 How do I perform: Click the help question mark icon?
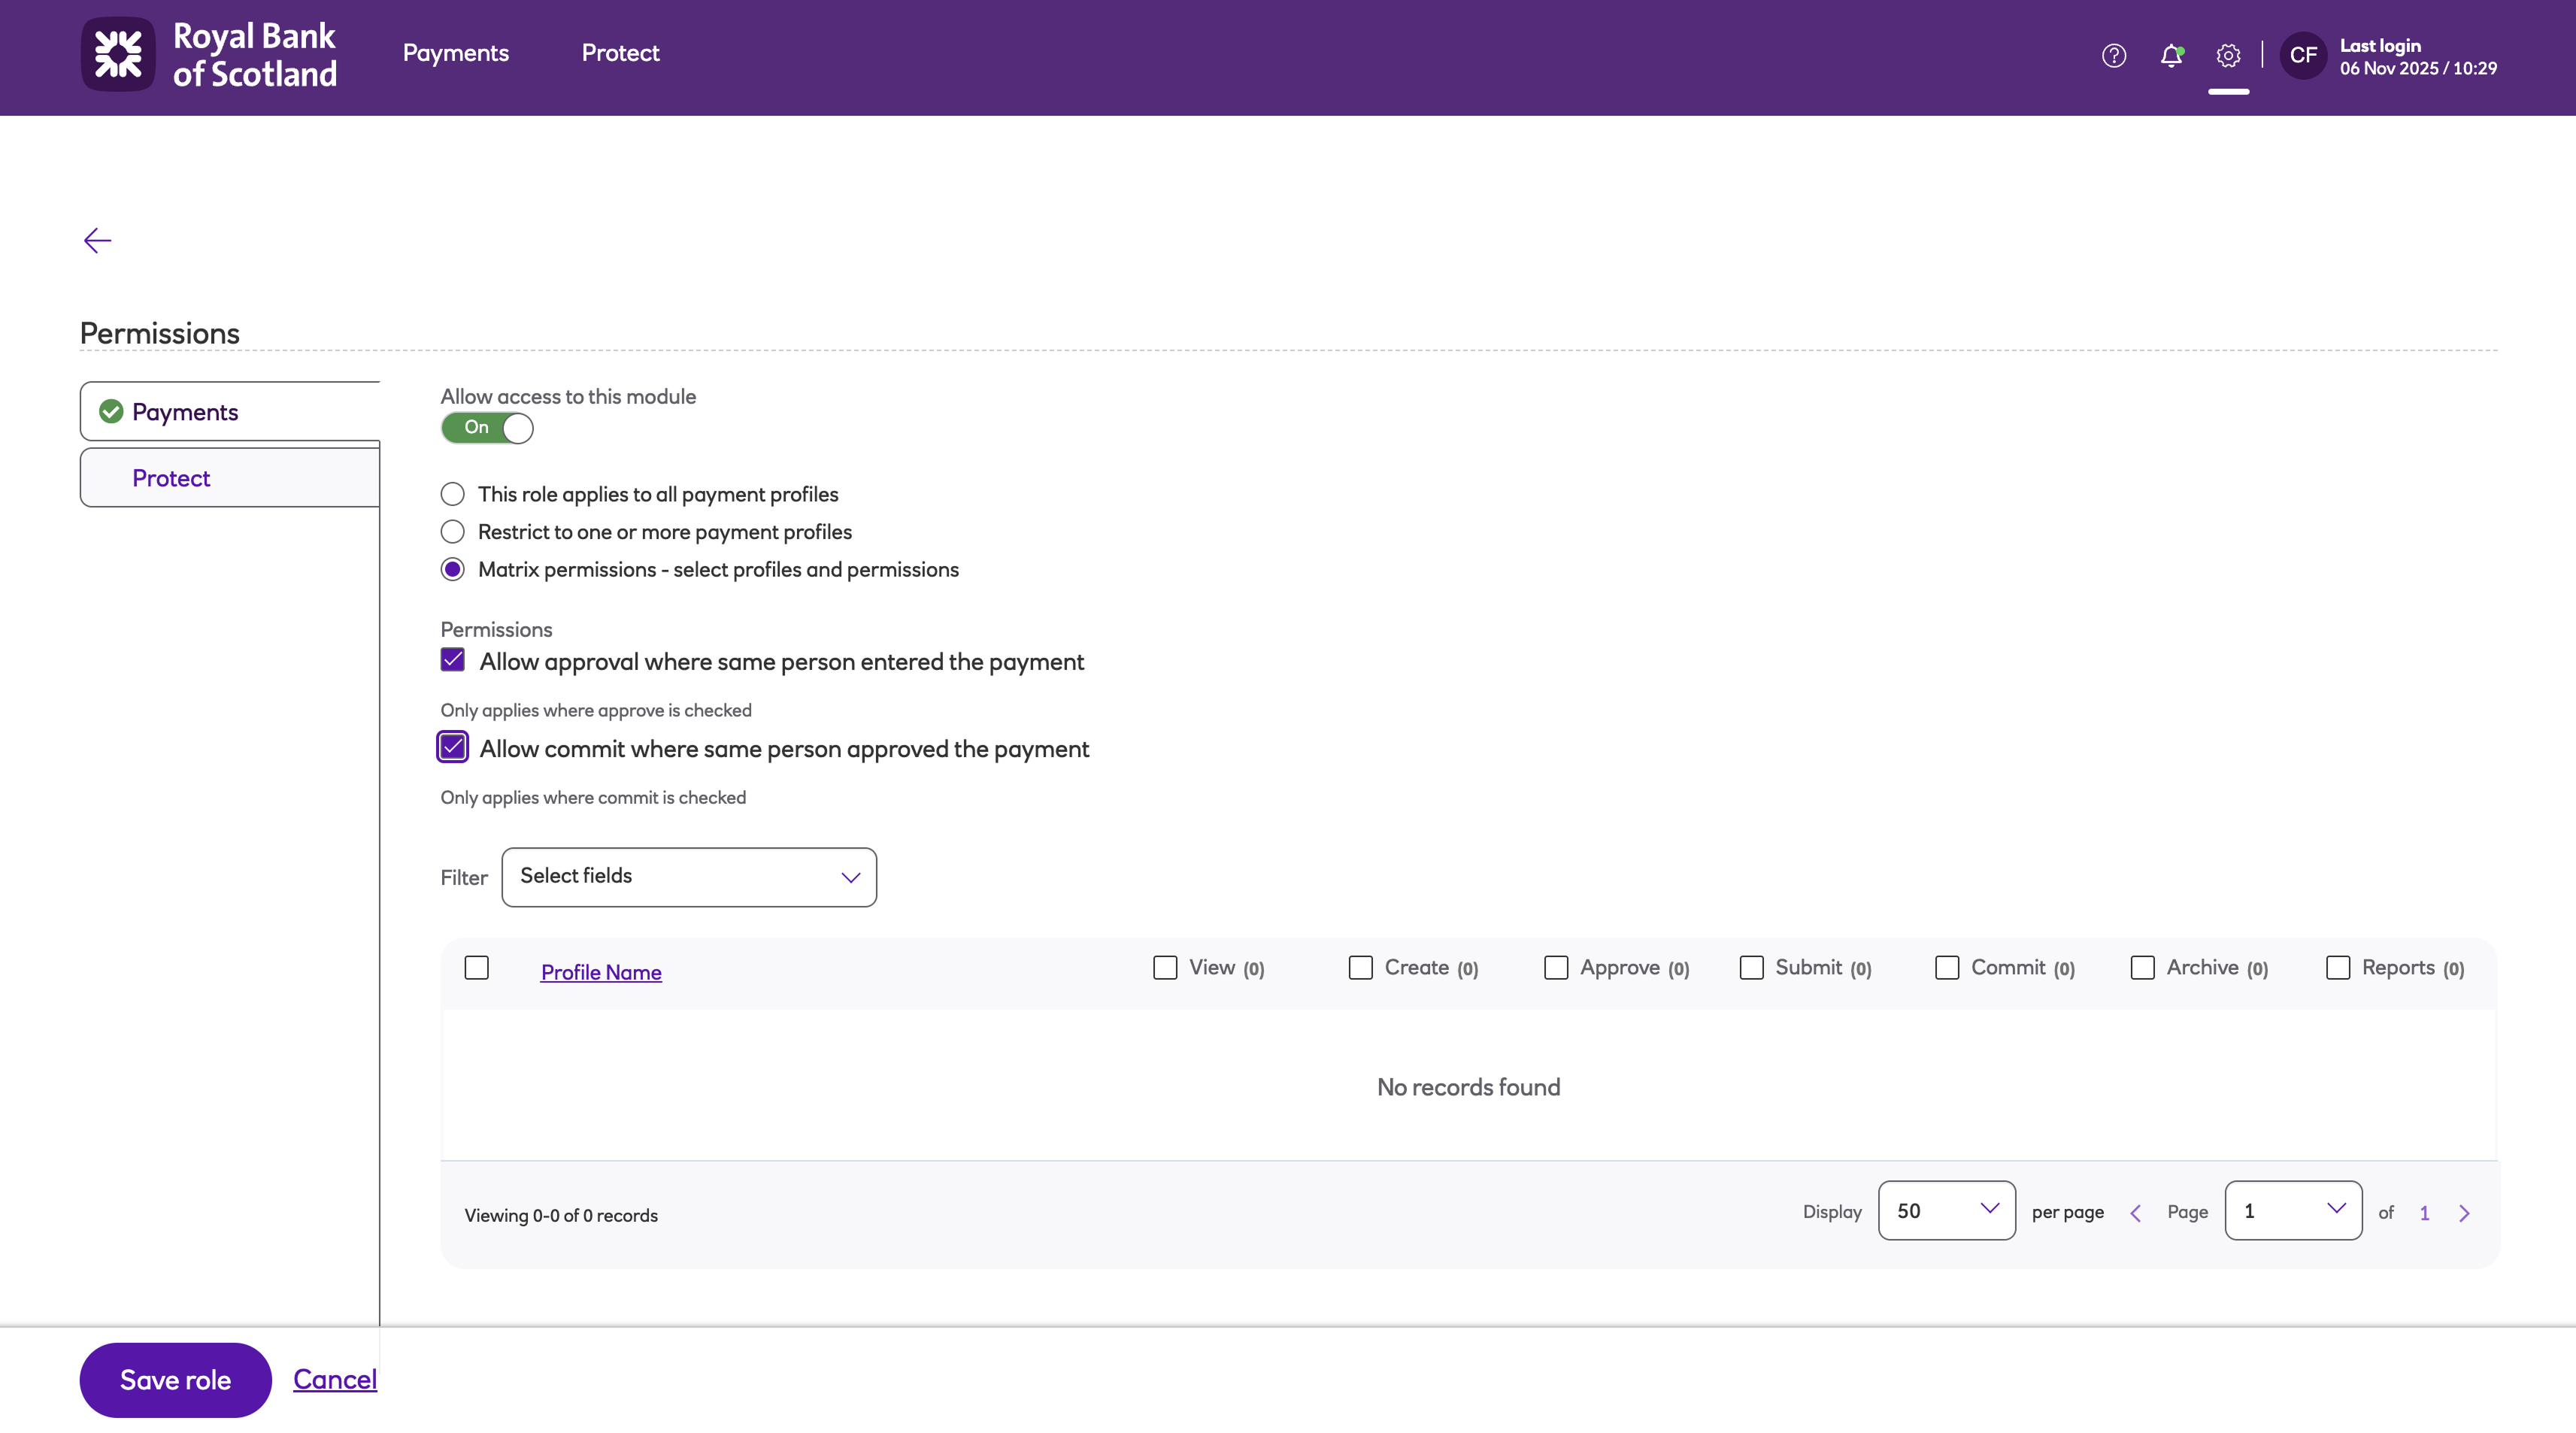(2113, 55)
